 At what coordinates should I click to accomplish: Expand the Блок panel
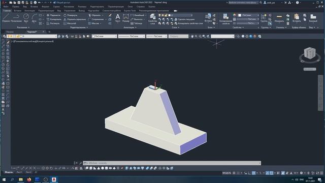[211, 27]
